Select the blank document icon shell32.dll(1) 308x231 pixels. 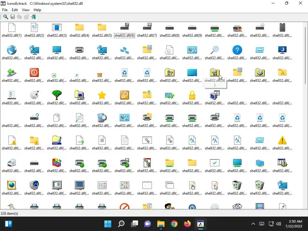(12, 27)
